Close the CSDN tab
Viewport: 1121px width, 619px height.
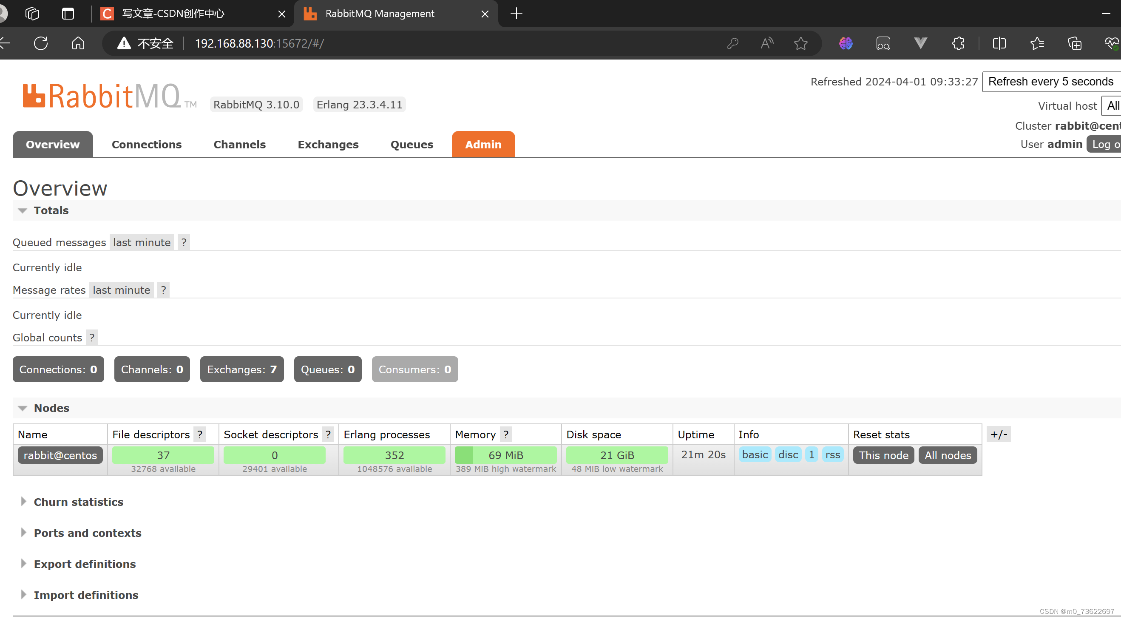[x=281, y=14]
